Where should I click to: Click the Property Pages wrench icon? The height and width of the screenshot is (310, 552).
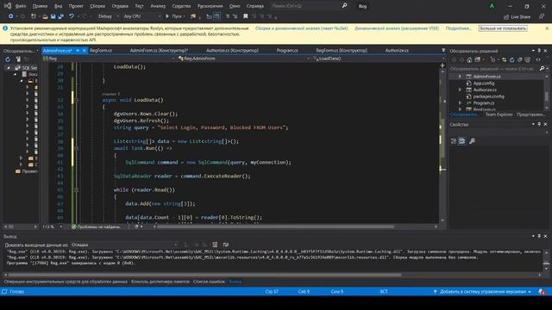[472, 141]
